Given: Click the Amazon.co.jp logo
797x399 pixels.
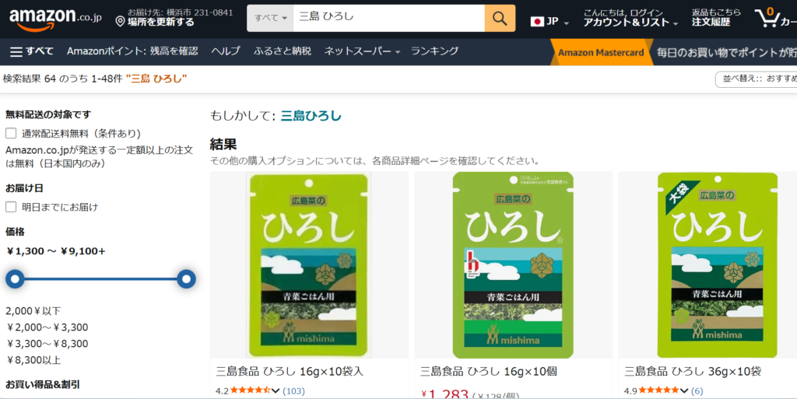Looking at the screenshot, I should tap(54, 18).
